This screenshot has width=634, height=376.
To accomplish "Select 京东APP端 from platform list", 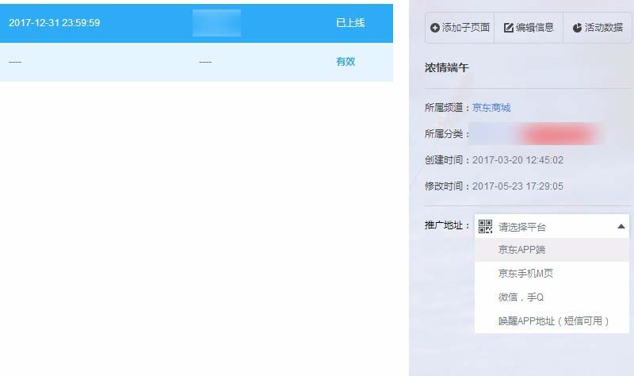I will coord(552,250).
